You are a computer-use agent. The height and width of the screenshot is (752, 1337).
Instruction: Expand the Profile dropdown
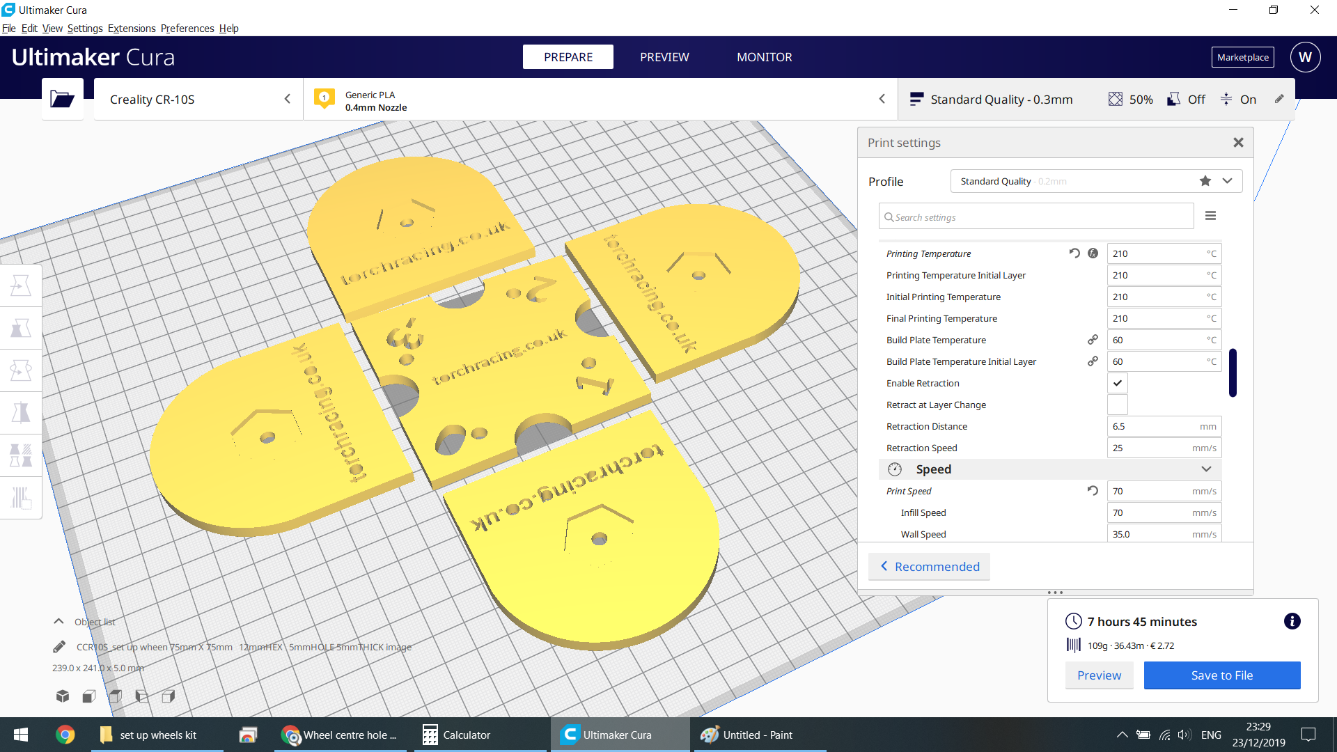(1228, 181)
